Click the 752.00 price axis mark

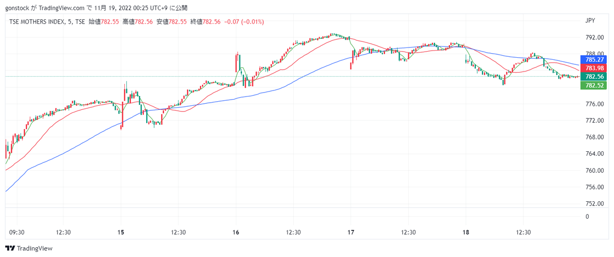pyautogui.click(x=593, y=204)
